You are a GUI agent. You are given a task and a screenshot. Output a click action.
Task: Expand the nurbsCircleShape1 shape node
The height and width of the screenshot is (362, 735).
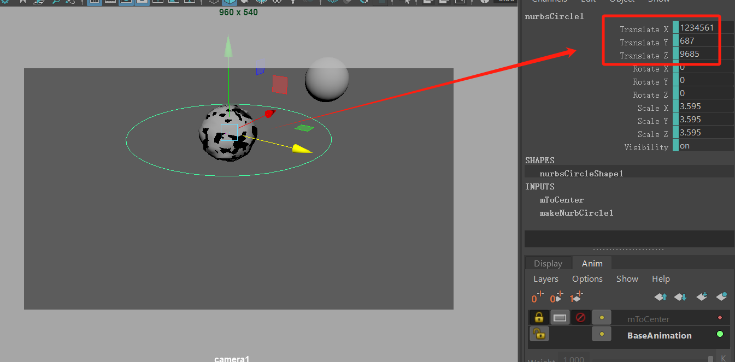[581, 174]
